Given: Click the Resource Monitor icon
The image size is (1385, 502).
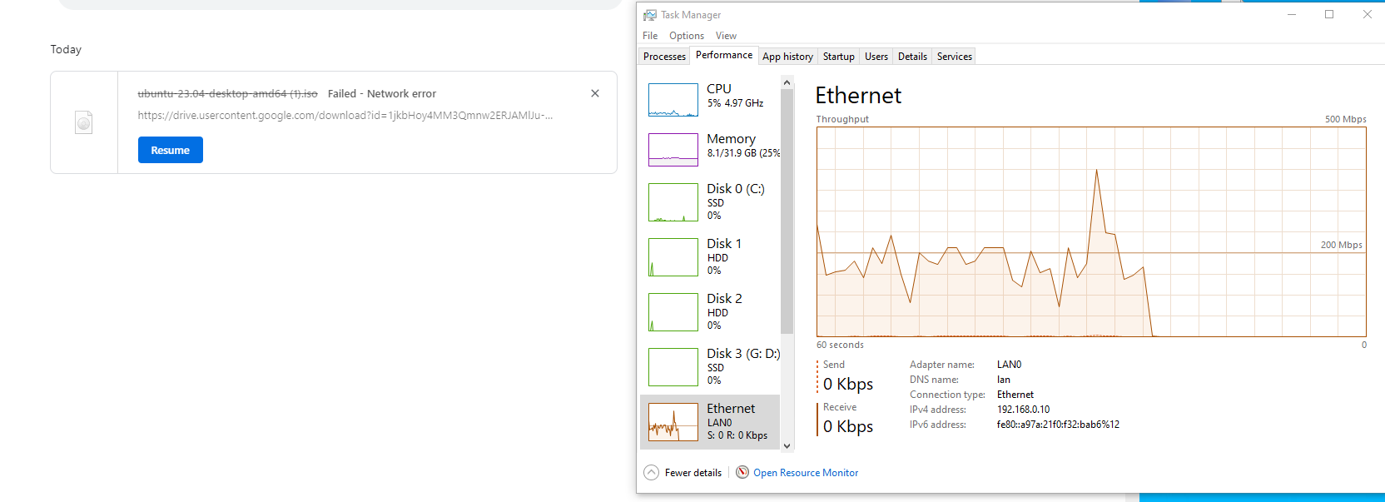Looking at the screenshot, I should click(x=742, y=472).
